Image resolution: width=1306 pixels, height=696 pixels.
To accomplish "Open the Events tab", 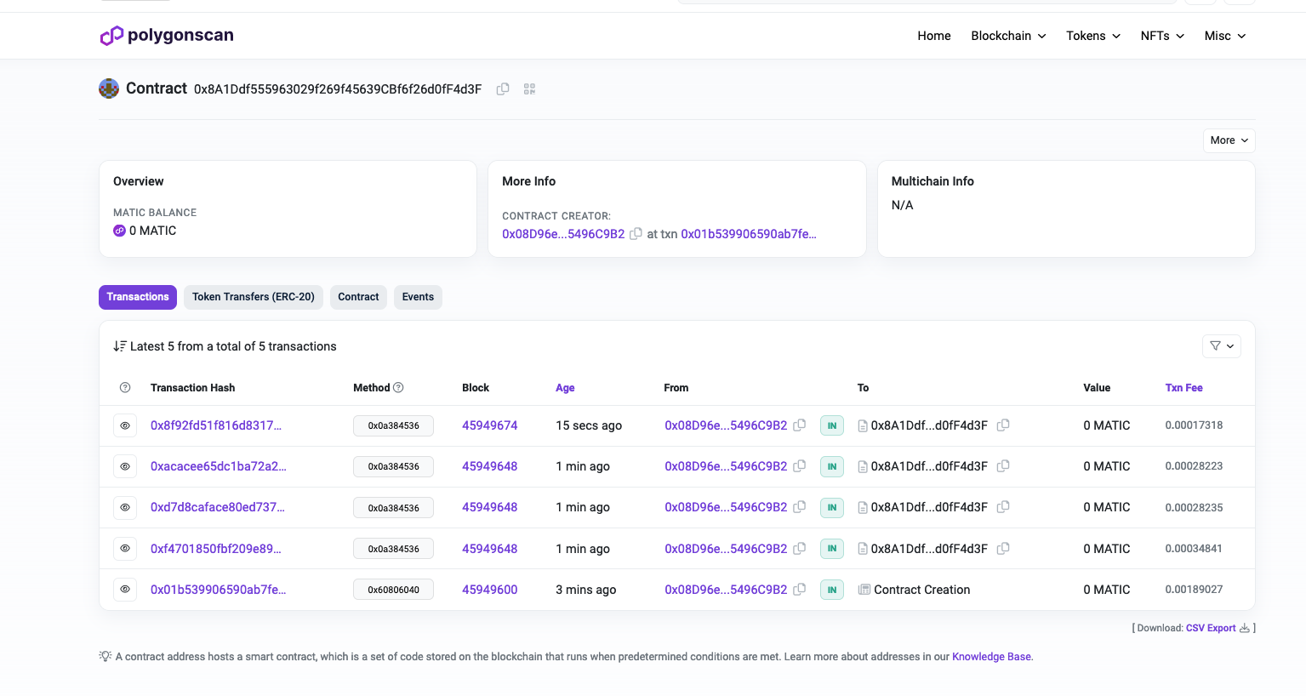I will (x=418, y=297).
